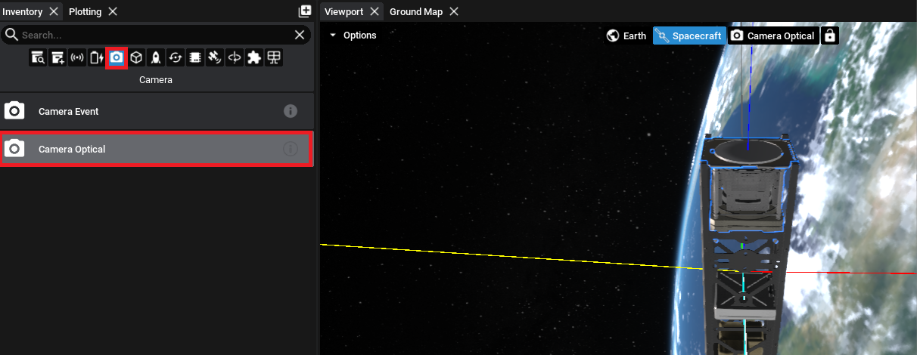Click the inventory search browse icon
917x355 pixels.
pos(38,57)
